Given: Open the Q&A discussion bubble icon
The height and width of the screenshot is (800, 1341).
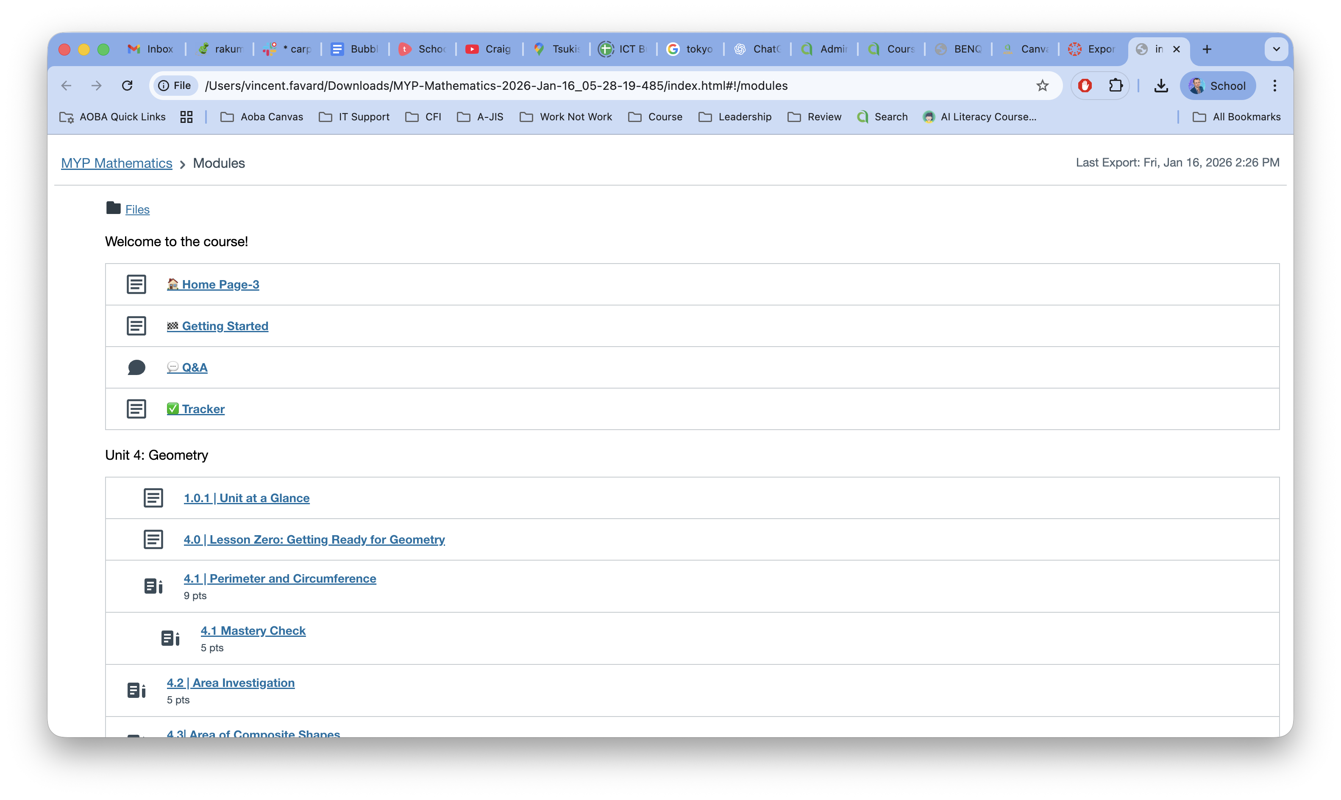Looking at the screenshot, I should pos(136,367).
